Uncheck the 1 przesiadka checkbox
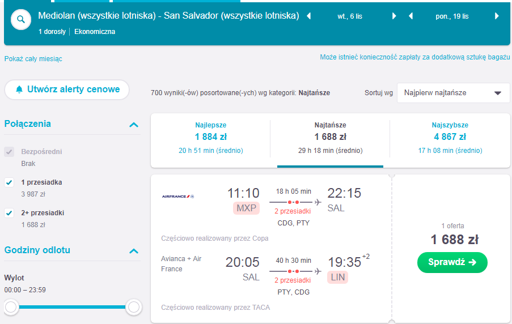512x324 pixels. [9, 182]
